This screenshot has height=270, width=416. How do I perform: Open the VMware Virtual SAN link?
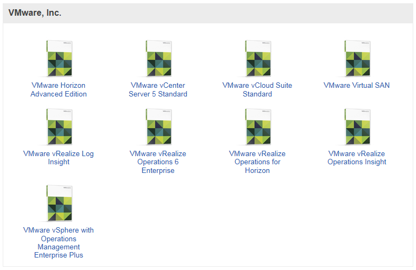[357, 85]
